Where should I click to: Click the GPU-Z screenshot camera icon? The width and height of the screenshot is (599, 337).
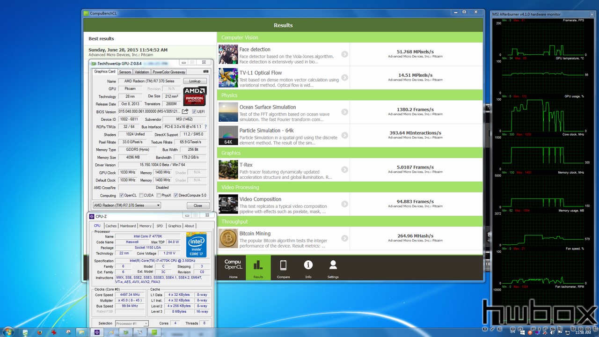[x=206, y=72]
